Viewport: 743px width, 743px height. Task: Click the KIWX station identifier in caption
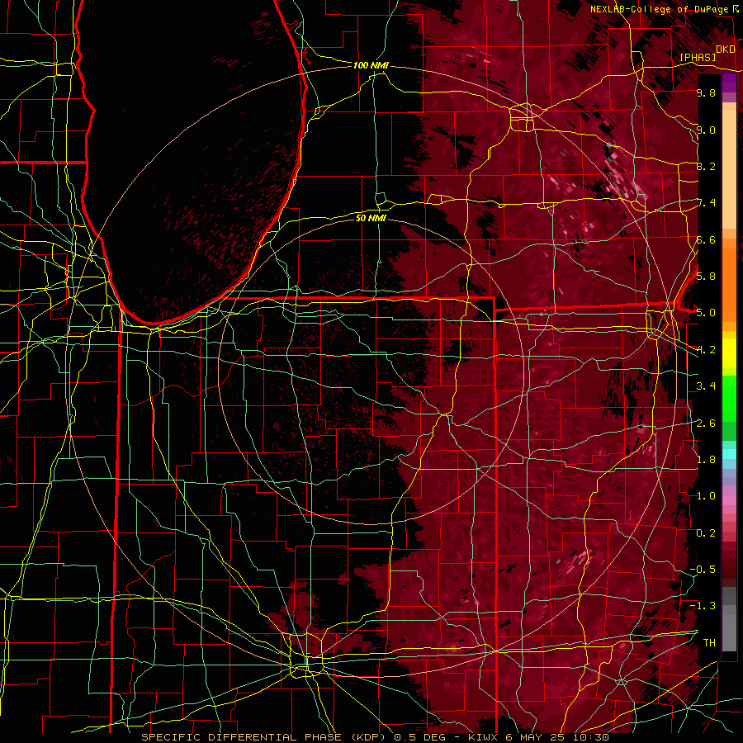coord(483,737)
